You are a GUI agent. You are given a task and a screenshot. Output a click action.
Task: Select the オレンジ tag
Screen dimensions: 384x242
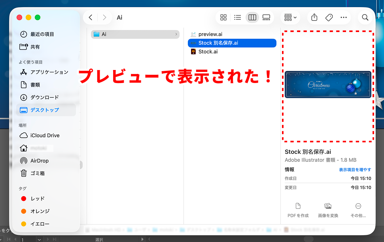(x=46, y=211)
